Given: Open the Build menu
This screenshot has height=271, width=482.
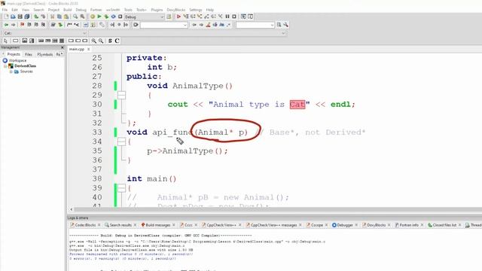Looking at the screenshot, I should (67, 10).
